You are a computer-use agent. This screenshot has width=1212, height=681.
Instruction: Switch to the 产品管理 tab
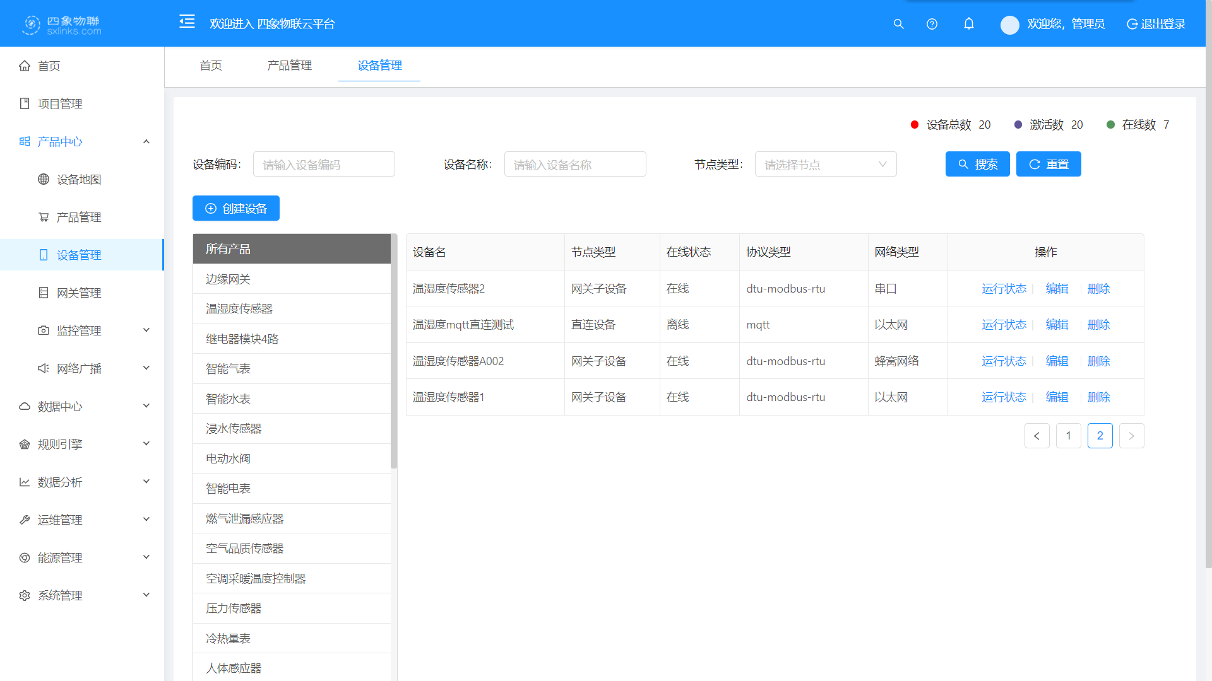(x=289, y=66)
